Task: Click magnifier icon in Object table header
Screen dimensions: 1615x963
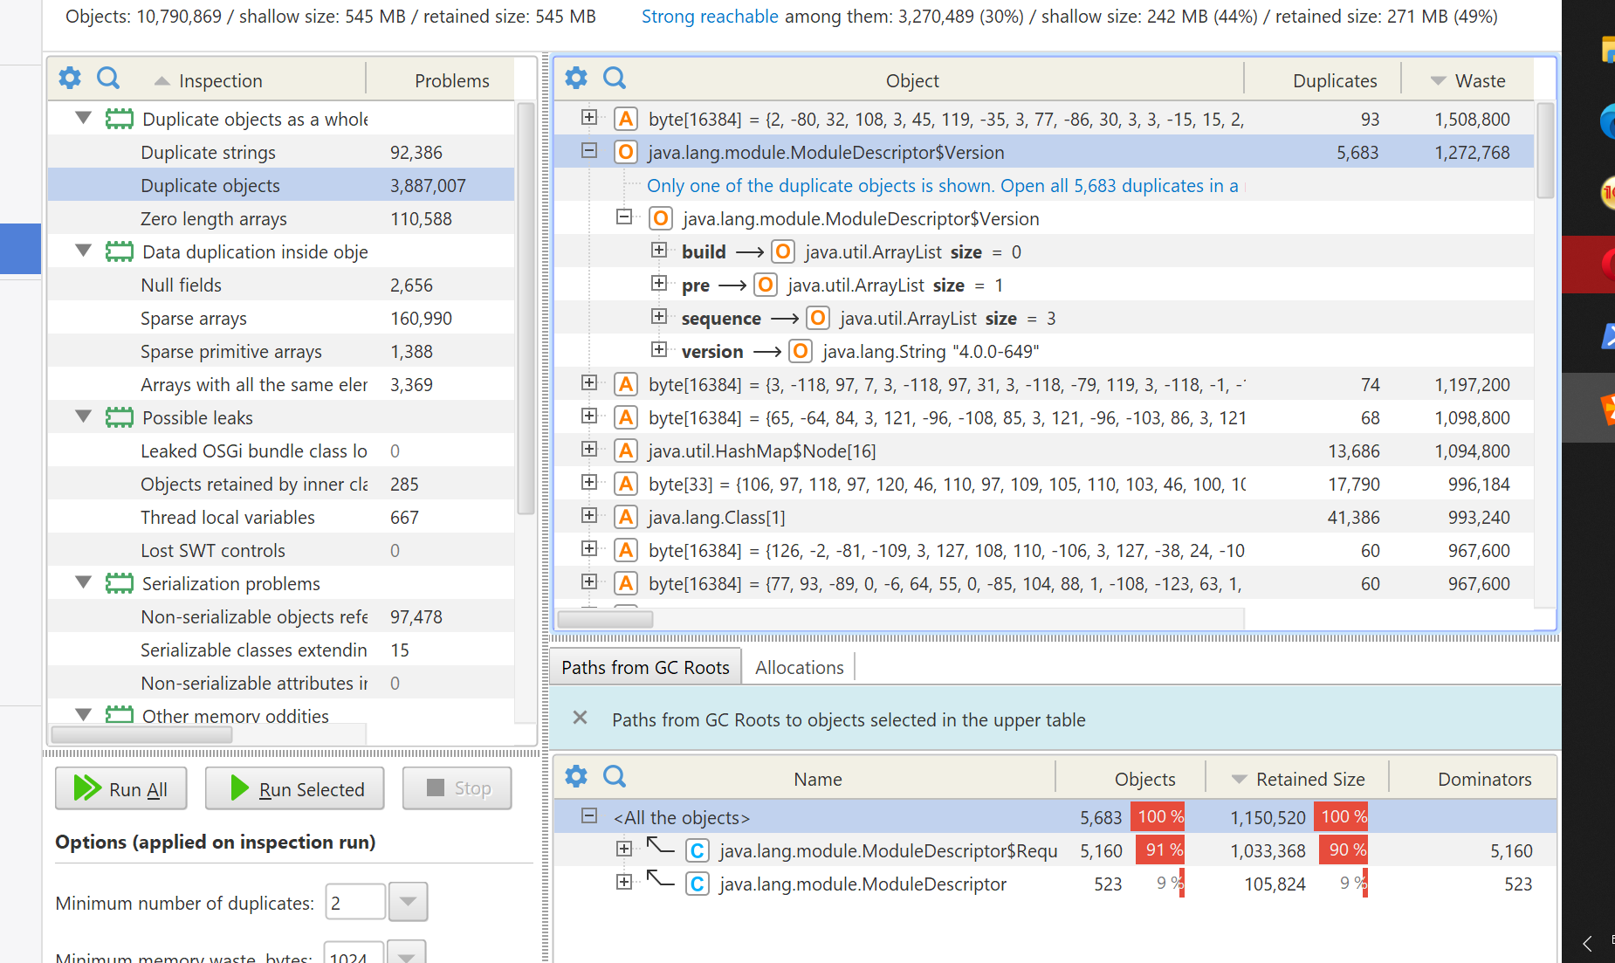Action: click(x=615, y=79)
